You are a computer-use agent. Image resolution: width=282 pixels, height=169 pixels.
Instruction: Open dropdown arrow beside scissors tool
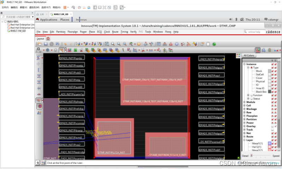pyautogui.click(x=147, y=50)
